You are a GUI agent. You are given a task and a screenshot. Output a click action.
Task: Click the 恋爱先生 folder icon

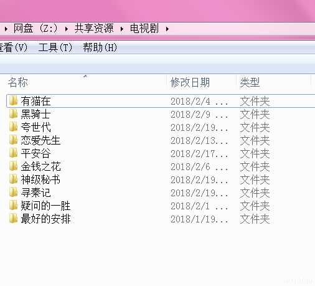click(x=13, y=140)
